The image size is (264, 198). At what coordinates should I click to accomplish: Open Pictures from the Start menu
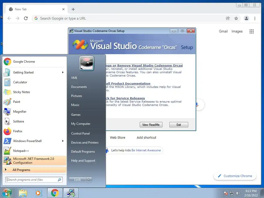[77, 96]
